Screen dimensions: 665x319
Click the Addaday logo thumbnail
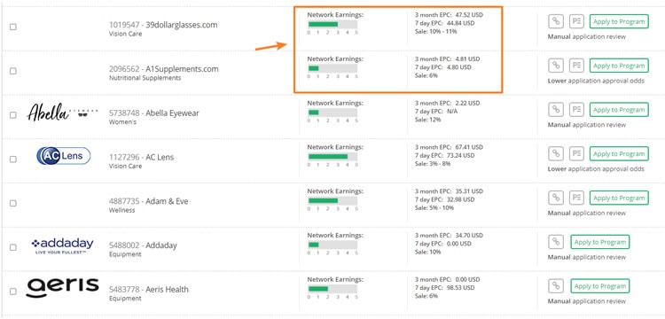pyautogui.click(x=62, y=246)
